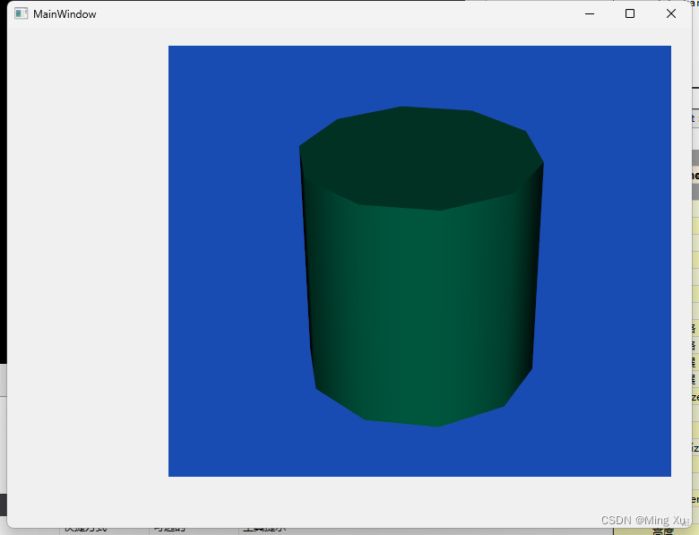Maximize the MainWindow window
Viewport: 699px width, 535px height.
point(630,13)
